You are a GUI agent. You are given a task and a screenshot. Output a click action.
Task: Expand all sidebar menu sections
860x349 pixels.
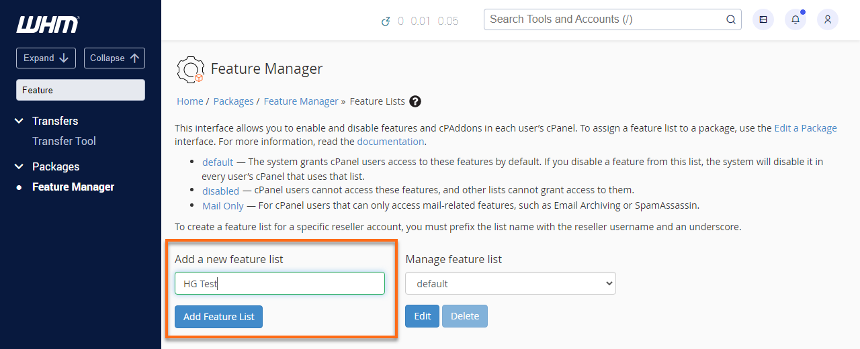[x=46, y=58]
